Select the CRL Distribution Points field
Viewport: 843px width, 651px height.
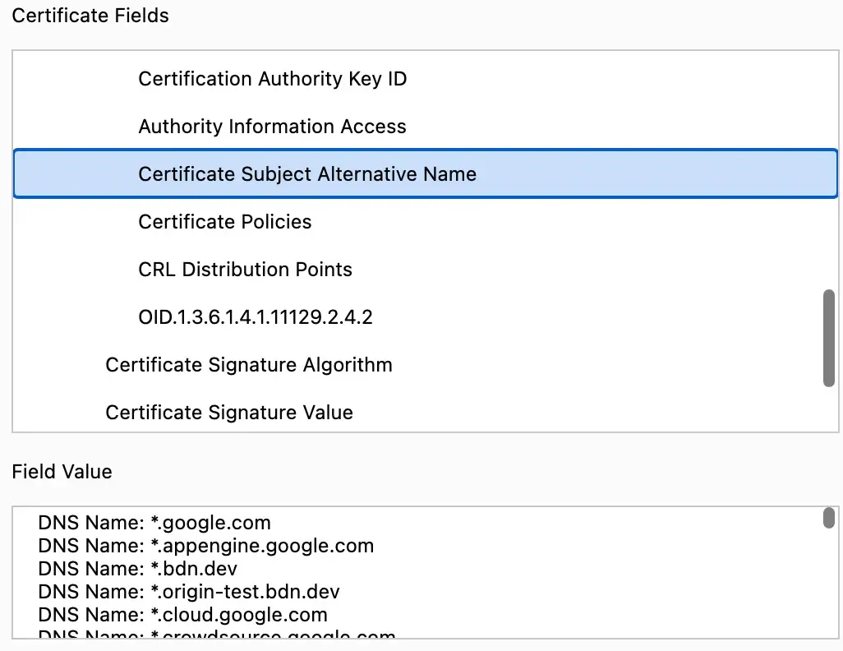point(244,270)
